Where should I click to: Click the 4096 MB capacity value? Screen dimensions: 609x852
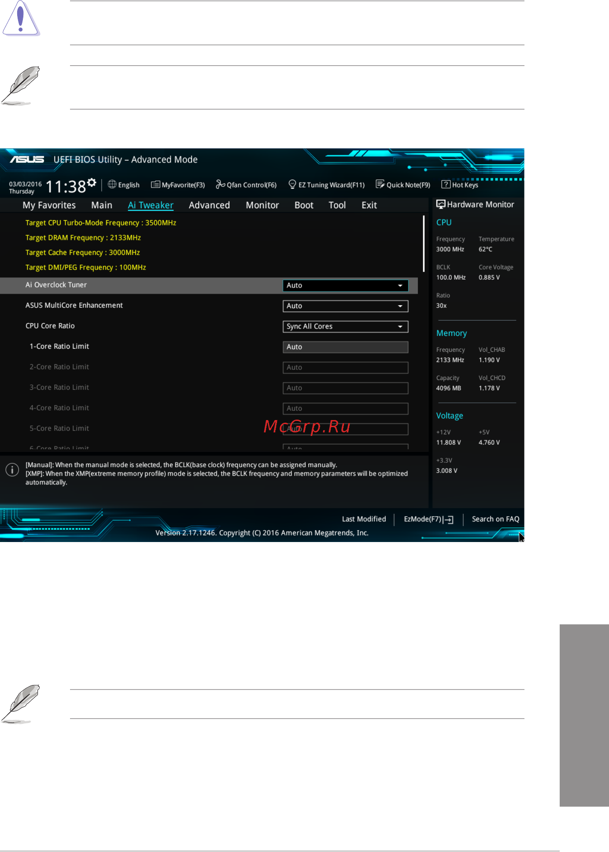coord(449,388)
